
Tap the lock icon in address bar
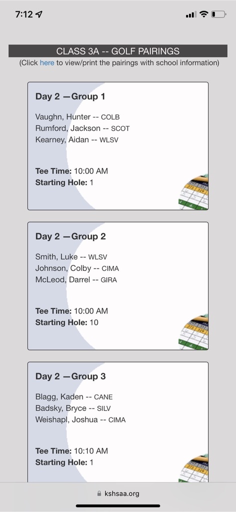pyautogui.click(x=99, y=493)
